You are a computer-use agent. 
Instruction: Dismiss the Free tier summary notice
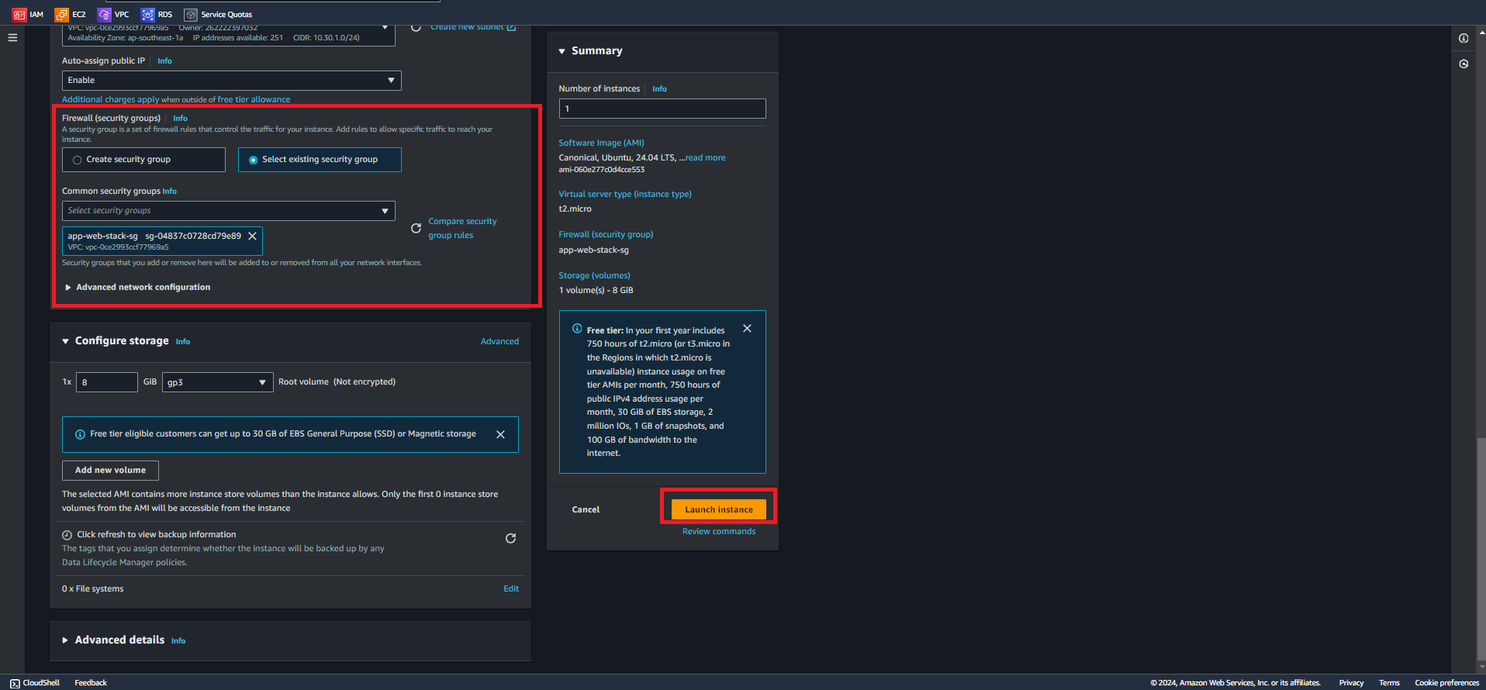point(747,329)
